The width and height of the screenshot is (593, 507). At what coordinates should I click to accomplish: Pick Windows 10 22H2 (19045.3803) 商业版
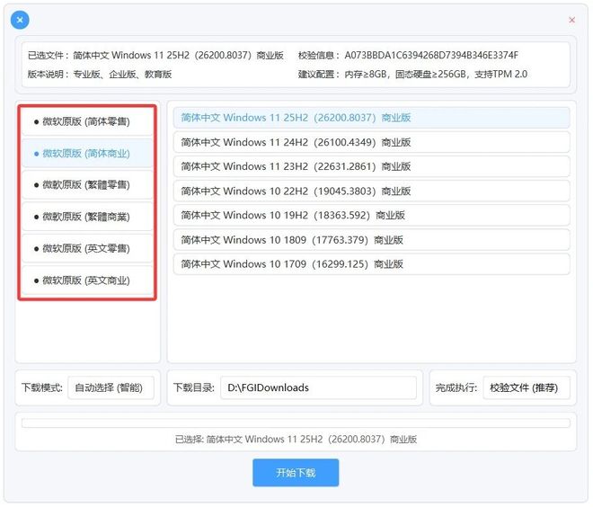(x=371, y=191)
